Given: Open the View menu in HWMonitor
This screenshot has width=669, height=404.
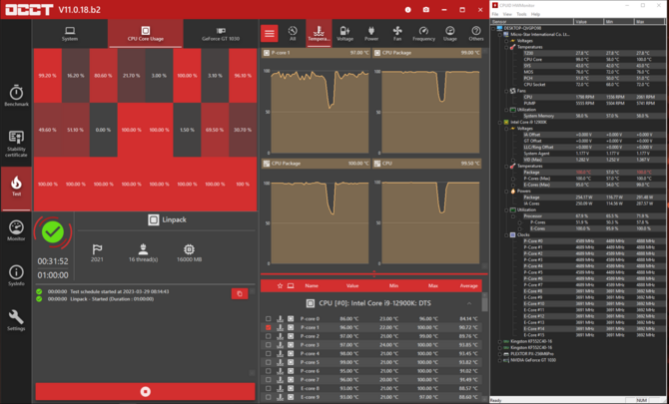Looking at the screenshot, I should pyautogui.click(x=507, y=14).
